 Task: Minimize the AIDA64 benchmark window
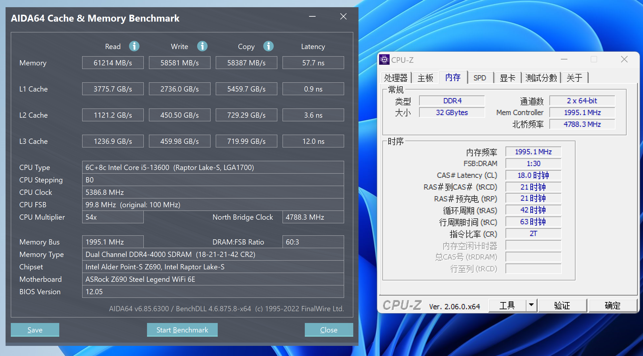[312, 16]
